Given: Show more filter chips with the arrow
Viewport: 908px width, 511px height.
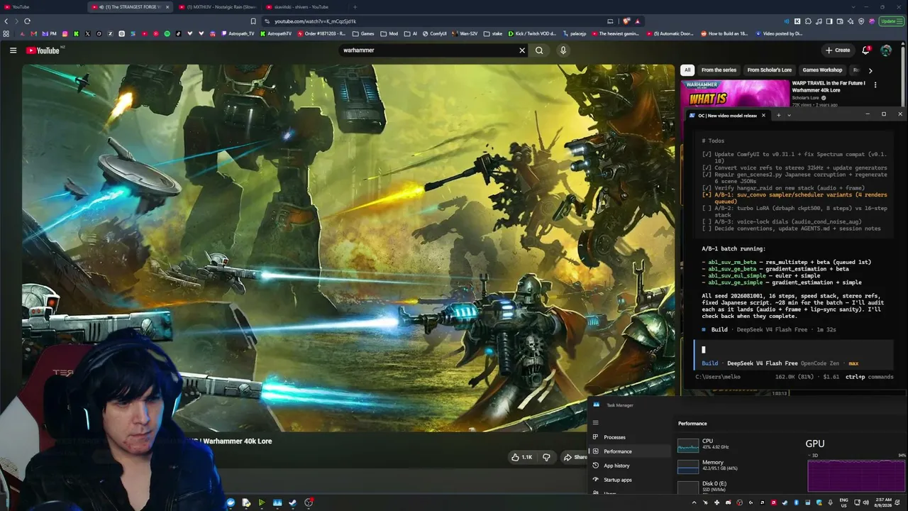Looking at the screenshot, I should (x=870, y=70).
